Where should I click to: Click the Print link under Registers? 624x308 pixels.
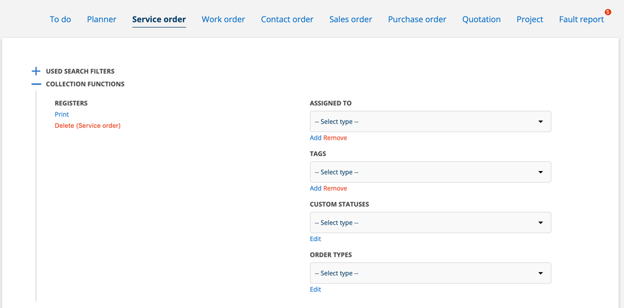[x=62, y=114]
